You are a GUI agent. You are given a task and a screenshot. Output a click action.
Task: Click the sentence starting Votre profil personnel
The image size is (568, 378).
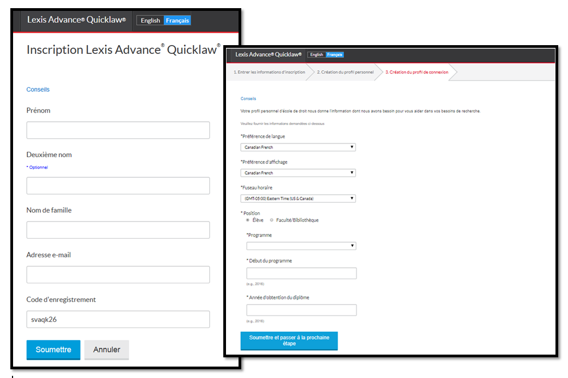361,111
